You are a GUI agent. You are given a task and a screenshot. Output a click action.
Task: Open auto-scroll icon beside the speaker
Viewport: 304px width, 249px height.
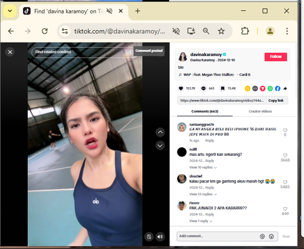149,237
